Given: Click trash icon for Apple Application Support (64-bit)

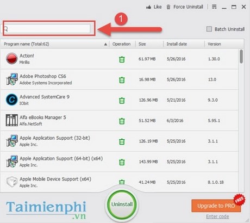Looking at the screenshot, I should 122,162.
